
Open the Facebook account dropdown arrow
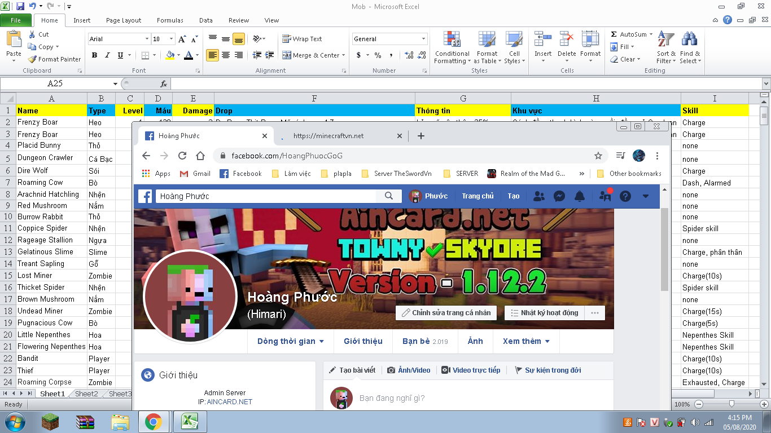pyautogui.click(x=646, y=196)
